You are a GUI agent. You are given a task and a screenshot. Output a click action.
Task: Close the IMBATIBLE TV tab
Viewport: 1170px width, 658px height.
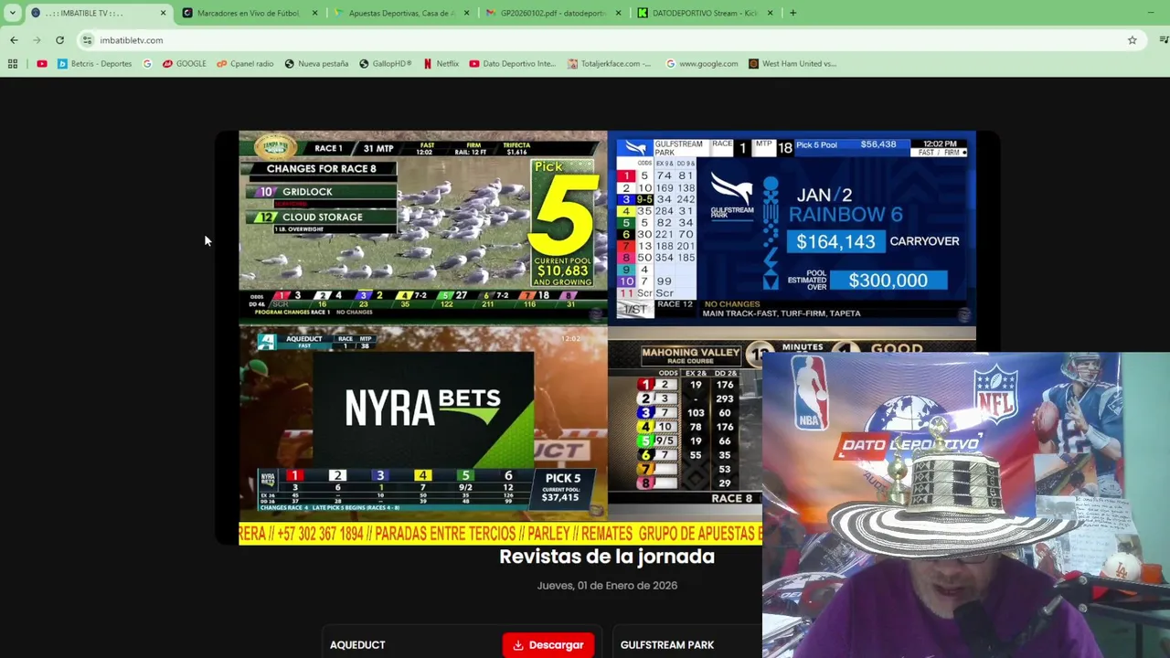[164, 13]
